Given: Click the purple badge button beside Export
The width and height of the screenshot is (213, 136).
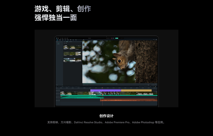Looking at the screenshot, I should [112, 38].
